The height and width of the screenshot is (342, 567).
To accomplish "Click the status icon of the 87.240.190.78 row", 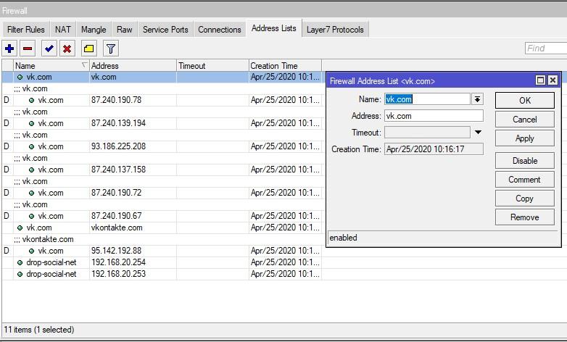I will tap(31, 100).
